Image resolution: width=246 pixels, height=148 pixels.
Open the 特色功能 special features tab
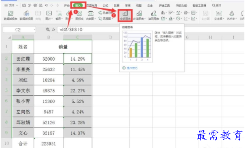181,5
